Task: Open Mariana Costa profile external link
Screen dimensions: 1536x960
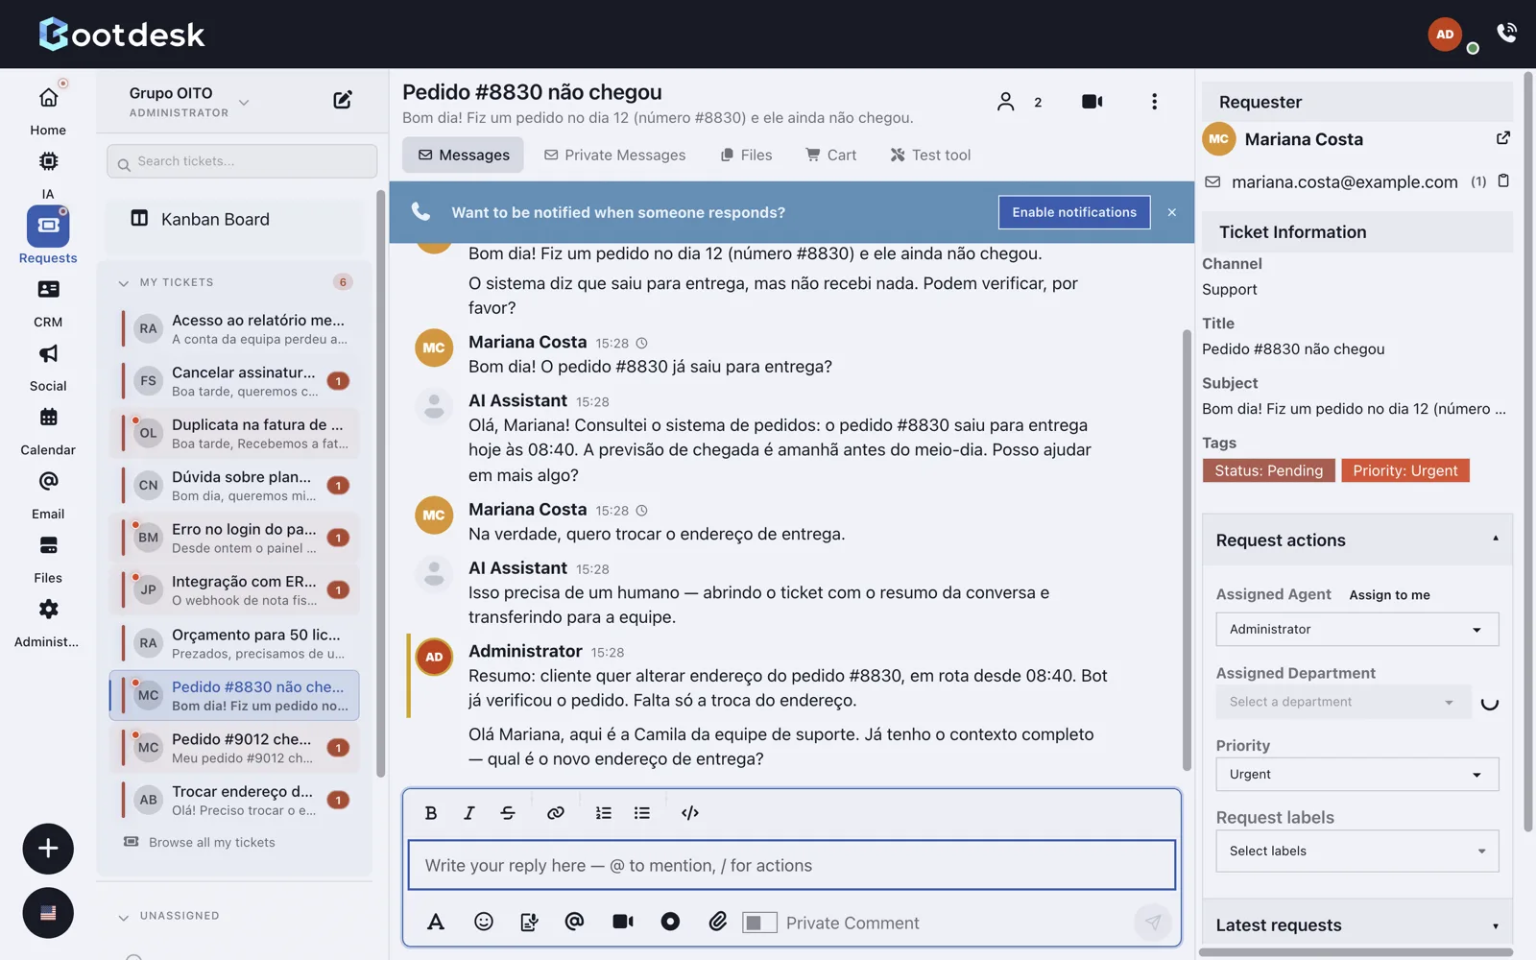Action: (1503, 138)
